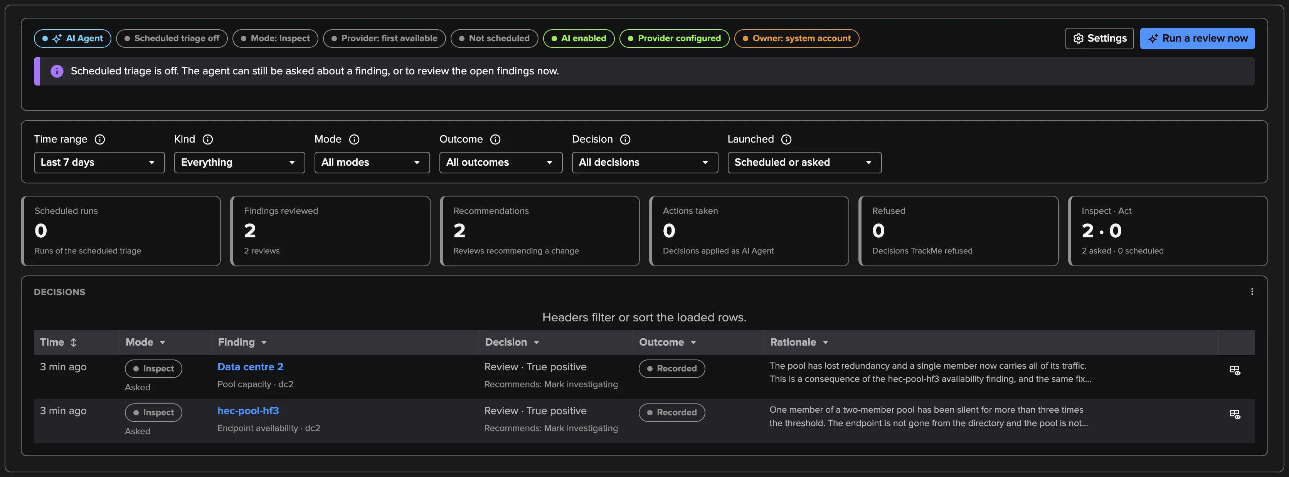The image size is (1289, 477).
Task: Click the Time range info icon
Action: [x=100, y=139]
